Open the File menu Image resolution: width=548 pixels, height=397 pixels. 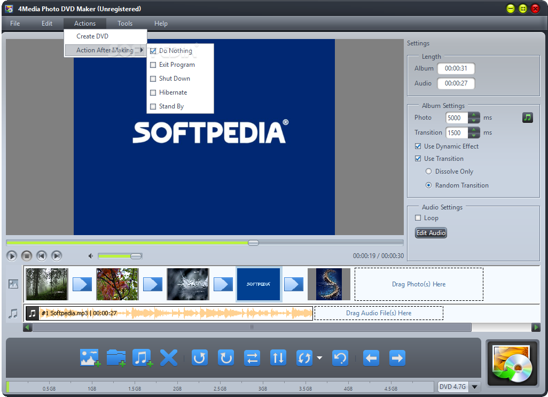[15, 24]
